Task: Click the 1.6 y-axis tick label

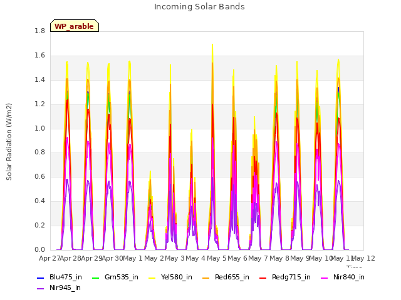Action: coord(39,56)
